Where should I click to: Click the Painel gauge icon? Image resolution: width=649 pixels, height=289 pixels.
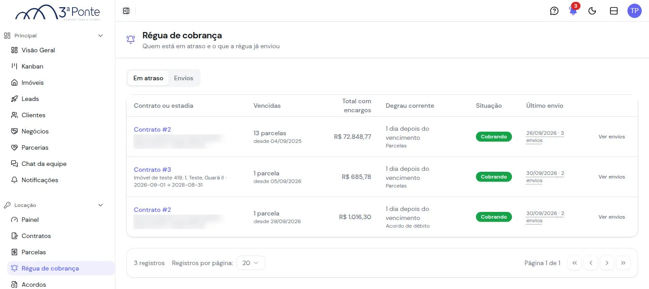(14, 220)
